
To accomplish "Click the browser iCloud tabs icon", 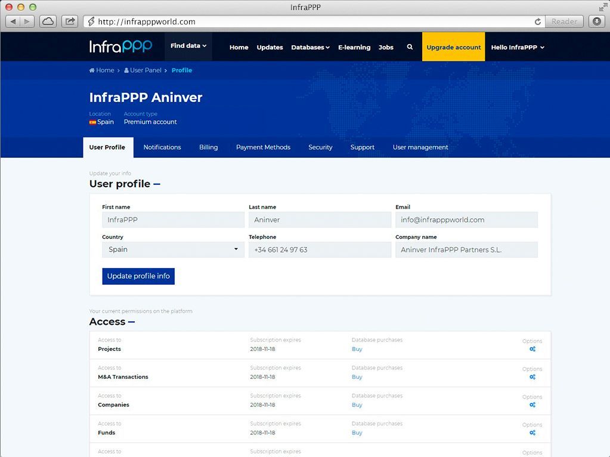I will coord(48,21).
